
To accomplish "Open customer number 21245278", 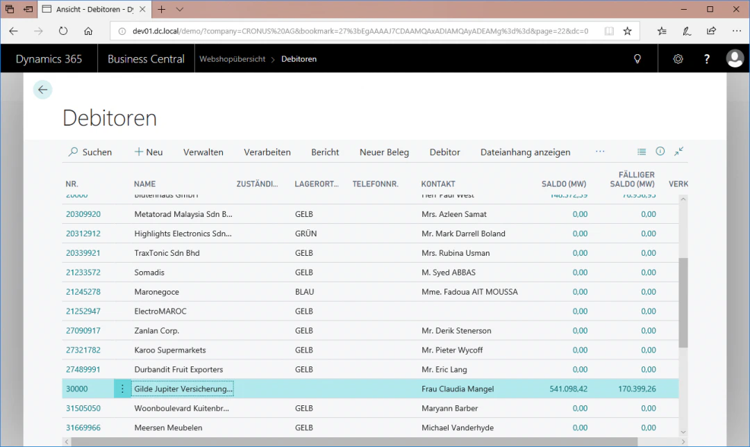I will tap(83, 292).
